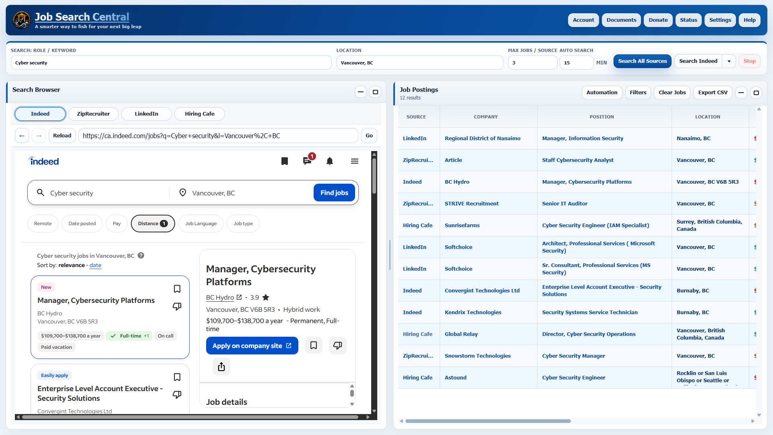Open Indeed saved jobs bookmark icon in header

285,161
